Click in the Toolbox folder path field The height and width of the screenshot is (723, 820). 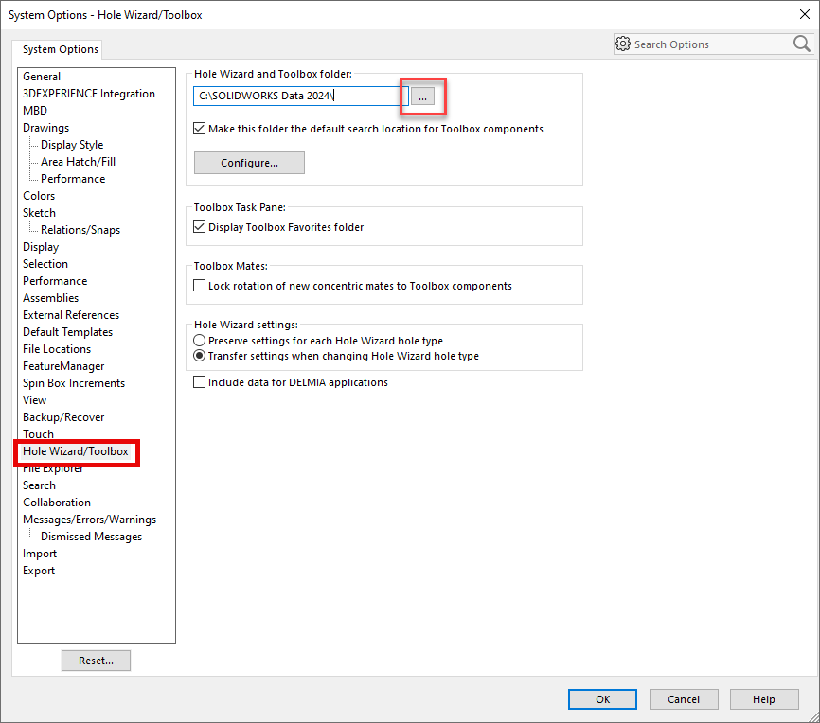click(298, 97)
